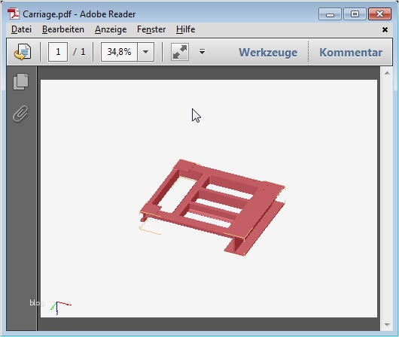This screenshot has height=337, width=399.
Task: Open the Anzeige menu
Action: [111, 29]
